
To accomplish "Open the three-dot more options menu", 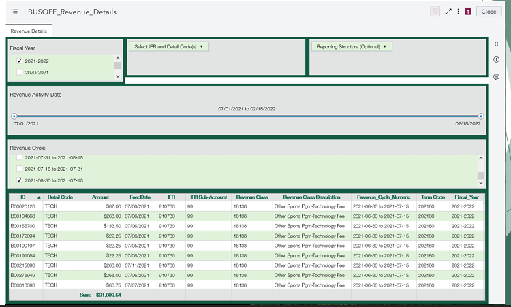I will point(459,12).
